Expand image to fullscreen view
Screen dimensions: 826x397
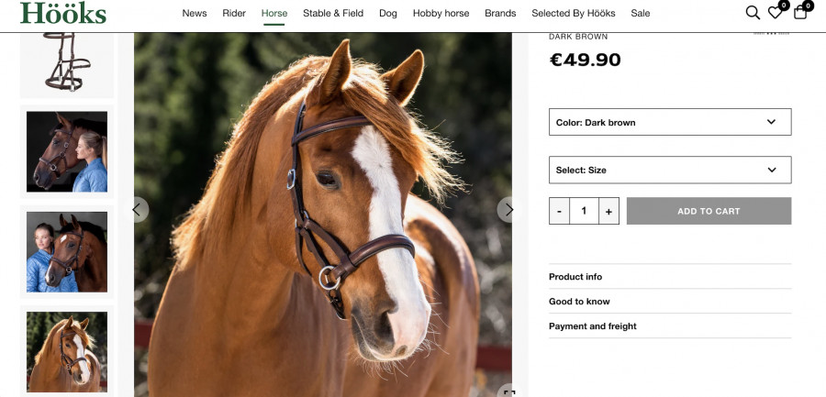(x=508, y=391)
